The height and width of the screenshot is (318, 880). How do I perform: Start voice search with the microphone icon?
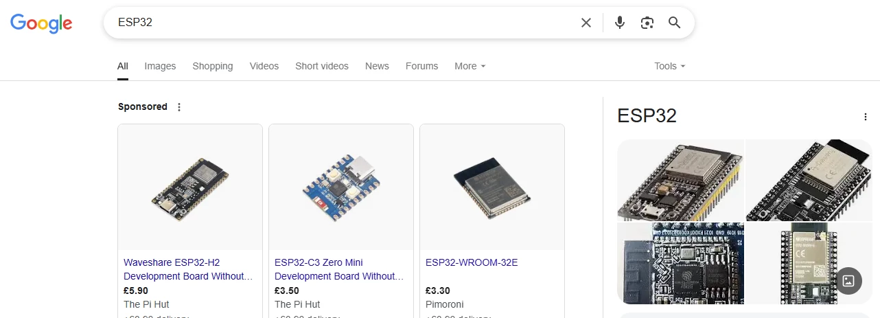click(x=620, y=23)
